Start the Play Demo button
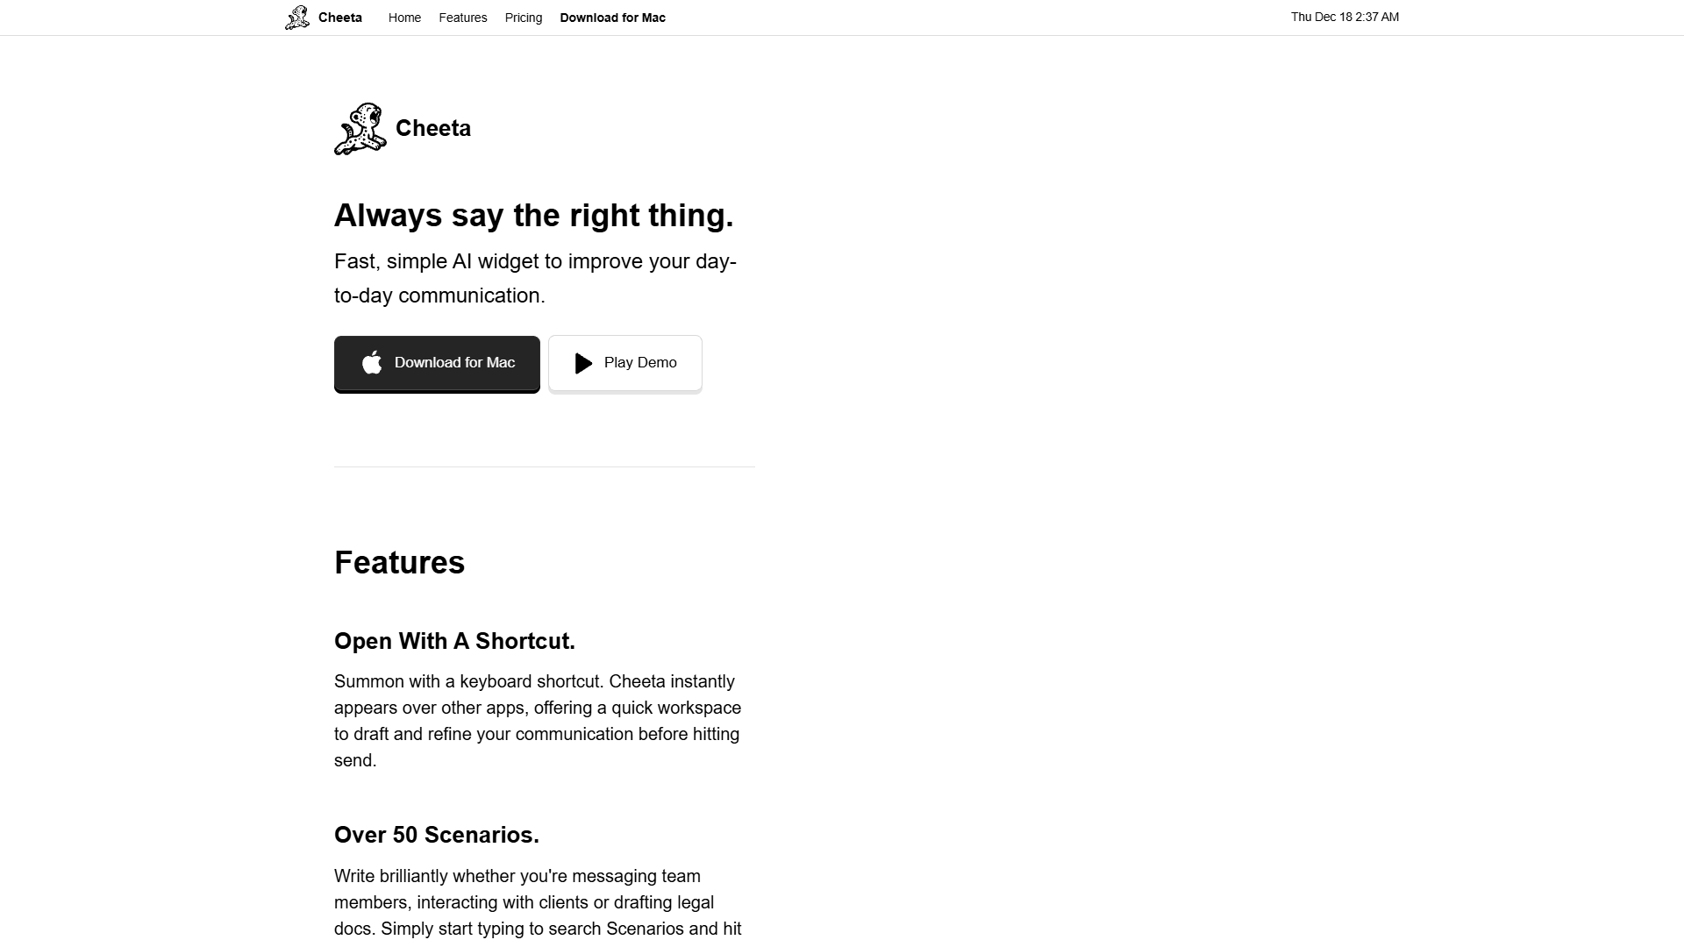1684x947 pixels. pyautogui.click(x=625, y=364)
